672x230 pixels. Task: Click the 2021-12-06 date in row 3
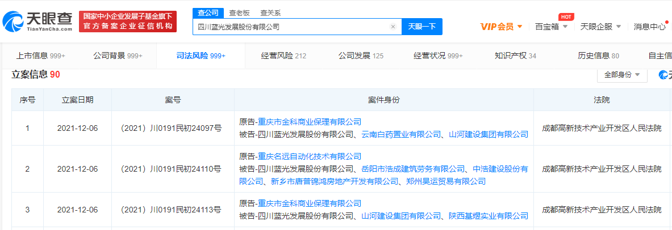pyautogui.click(x=78, y=210)
